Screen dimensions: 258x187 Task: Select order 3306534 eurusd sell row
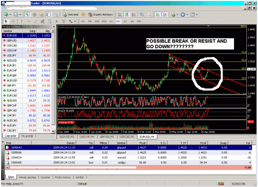pos(128,158)
